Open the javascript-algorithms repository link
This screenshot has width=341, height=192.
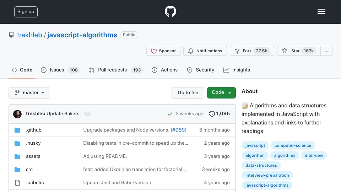(82, 35)
